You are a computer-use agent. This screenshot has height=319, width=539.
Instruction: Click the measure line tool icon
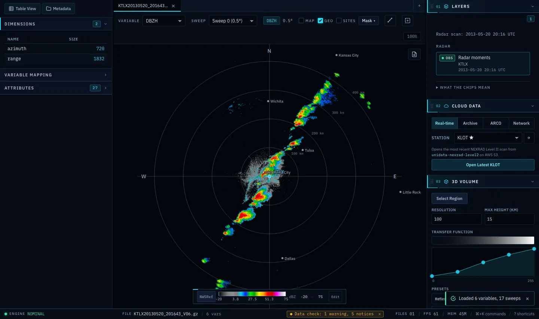[390, 21]
